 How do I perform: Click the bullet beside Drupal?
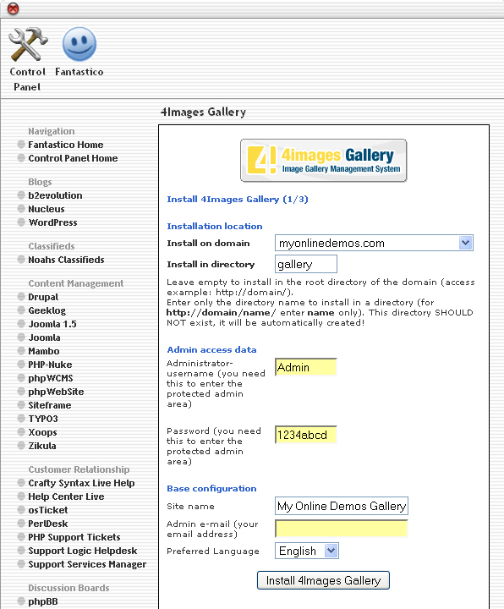click(21, 297)
